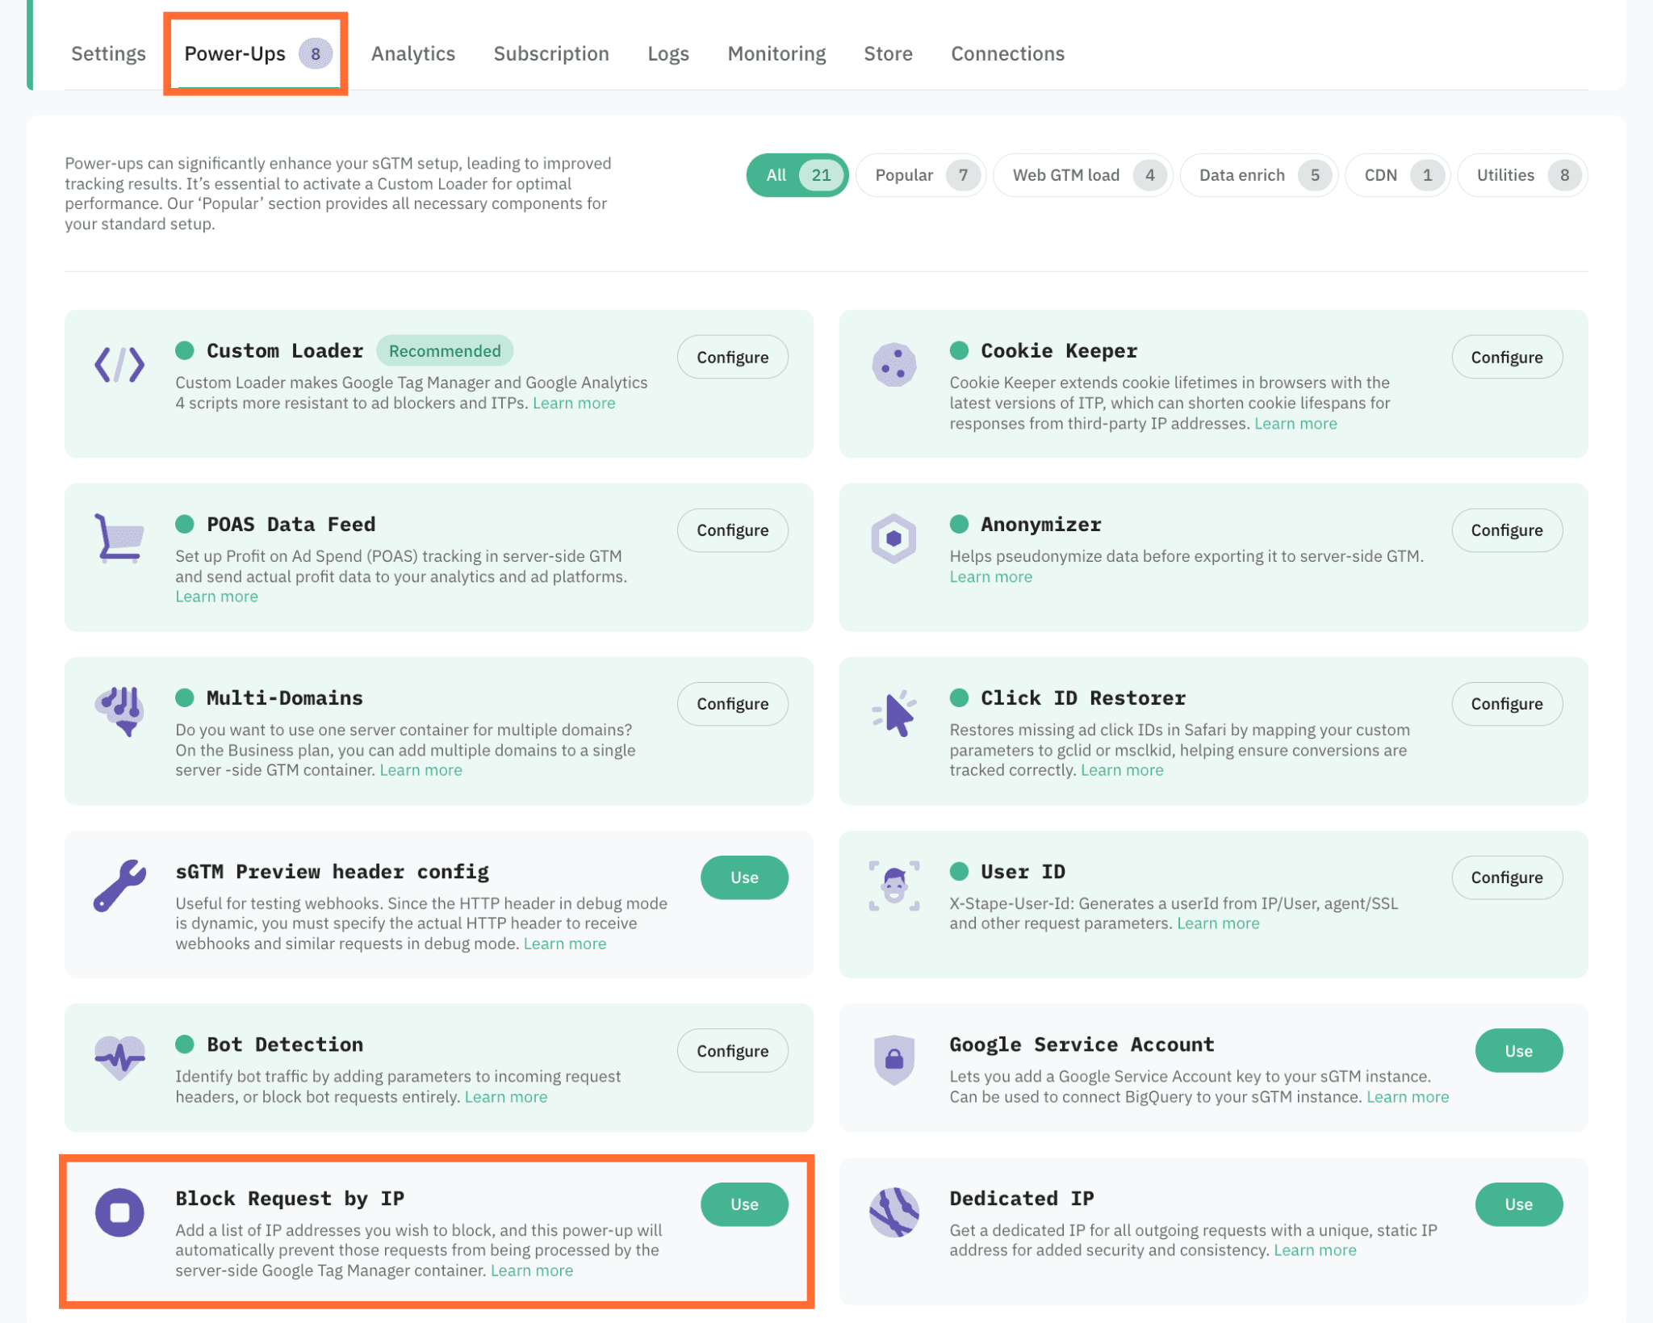1653x1323 pixels.
Task: Open the Monitoring tab
Action: coord(776,53)
